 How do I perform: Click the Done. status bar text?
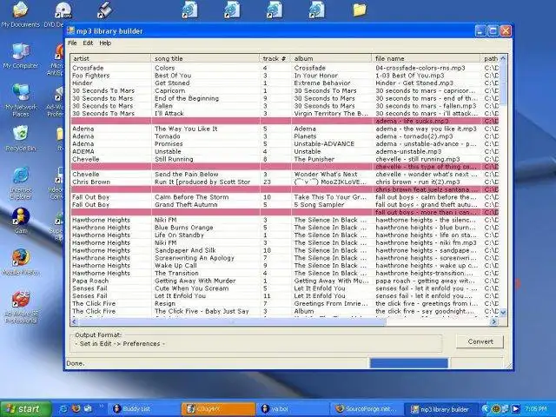[x=76, y=363]
